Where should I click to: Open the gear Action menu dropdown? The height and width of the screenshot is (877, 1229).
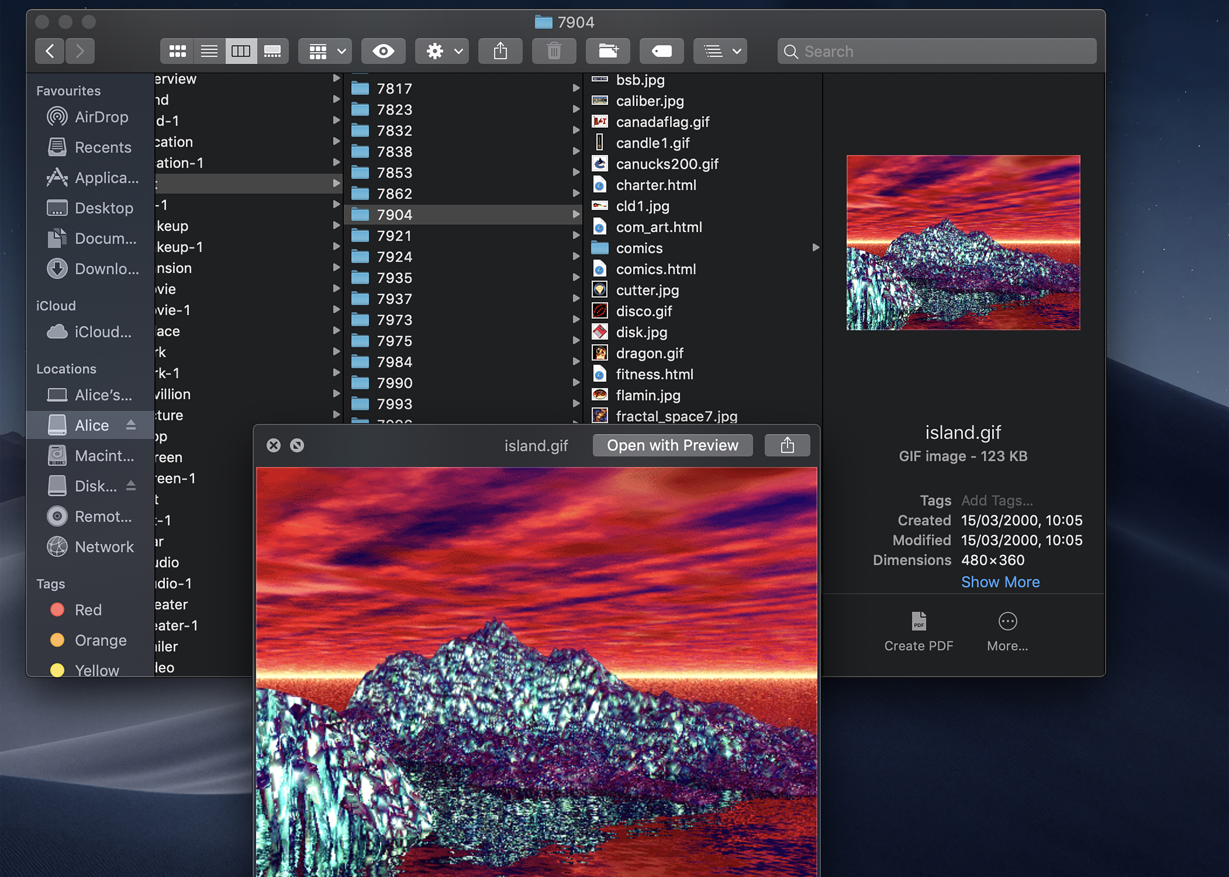click(x=442, y=51)
